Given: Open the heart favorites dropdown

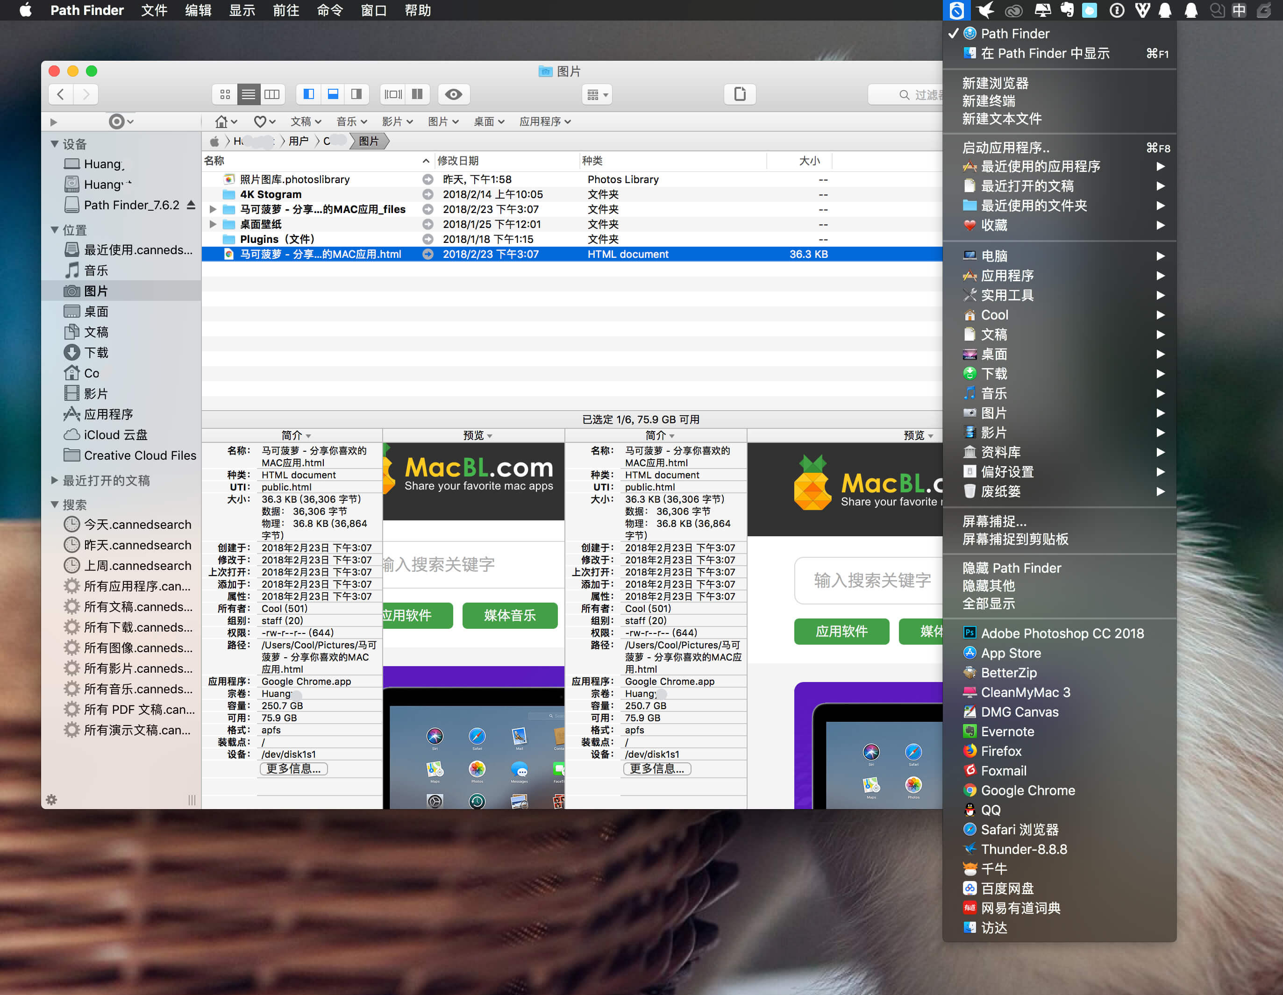Looking at the screenshot, I should coord(264,121).
